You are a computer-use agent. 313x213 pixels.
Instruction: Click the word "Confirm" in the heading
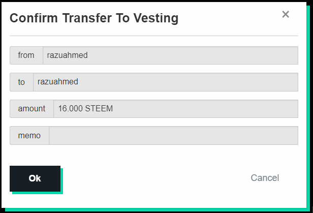(x=33, y=18)
